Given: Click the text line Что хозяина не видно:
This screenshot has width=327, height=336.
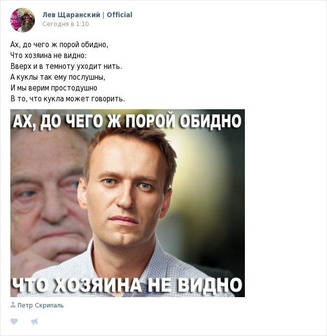Looking at the screenshot, I should pos(49,56).
